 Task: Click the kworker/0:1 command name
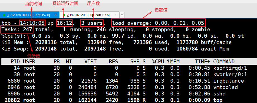point(230,75)
